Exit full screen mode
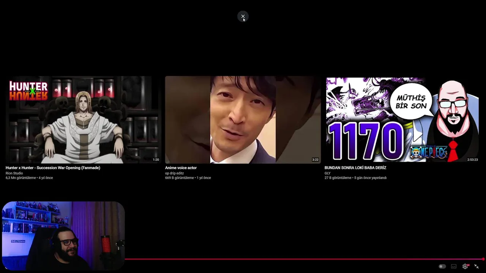 477,267
